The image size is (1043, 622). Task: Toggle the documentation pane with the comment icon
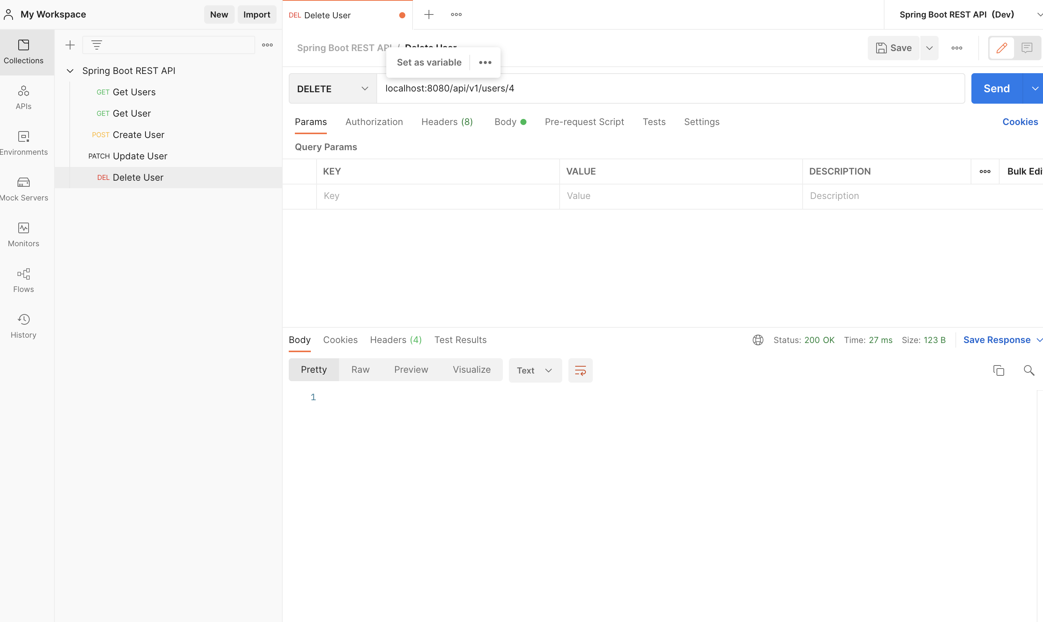click(1027, 48)
